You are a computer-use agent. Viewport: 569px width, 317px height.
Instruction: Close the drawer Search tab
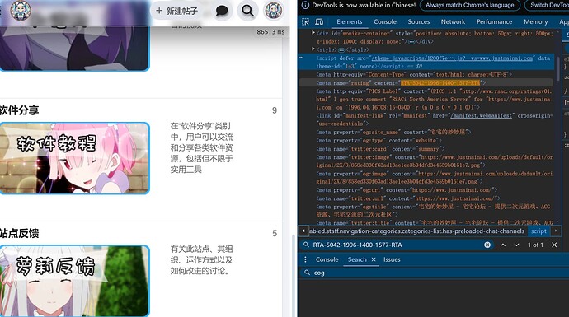[x=374, y=259]
